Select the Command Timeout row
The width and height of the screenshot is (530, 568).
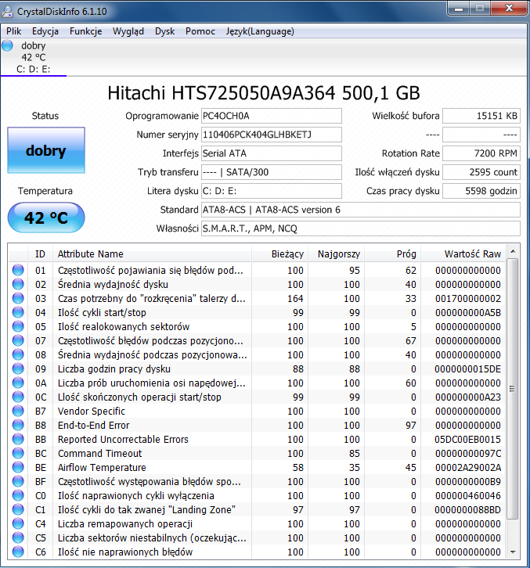click(x=257, y=454)
